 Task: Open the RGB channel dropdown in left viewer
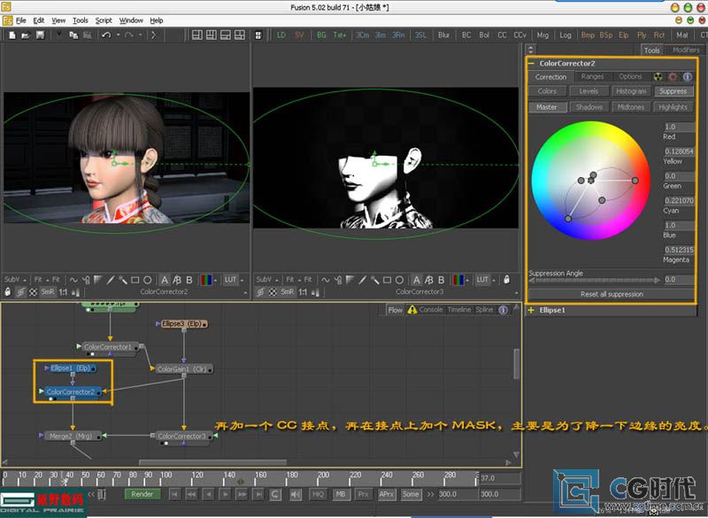pos(215,280)
